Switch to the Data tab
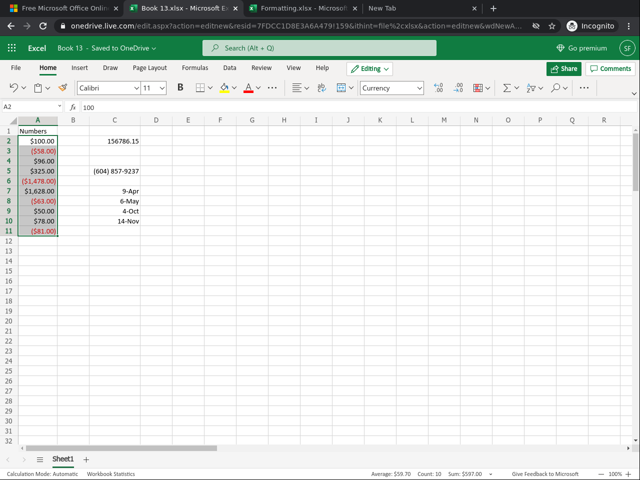This screenshot has height=480, width=640. (230, 68)
